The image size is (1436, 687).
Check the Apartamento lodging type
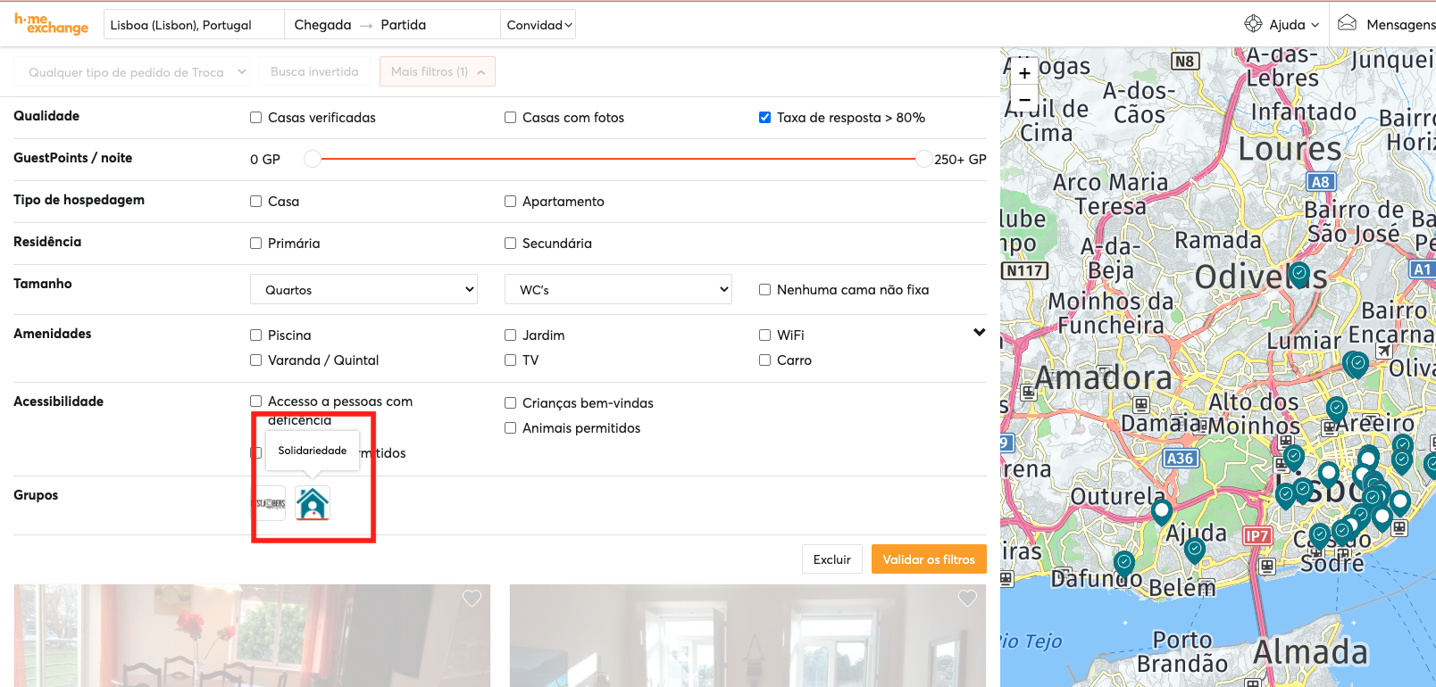pyautogui.click(x=511, y=201)
